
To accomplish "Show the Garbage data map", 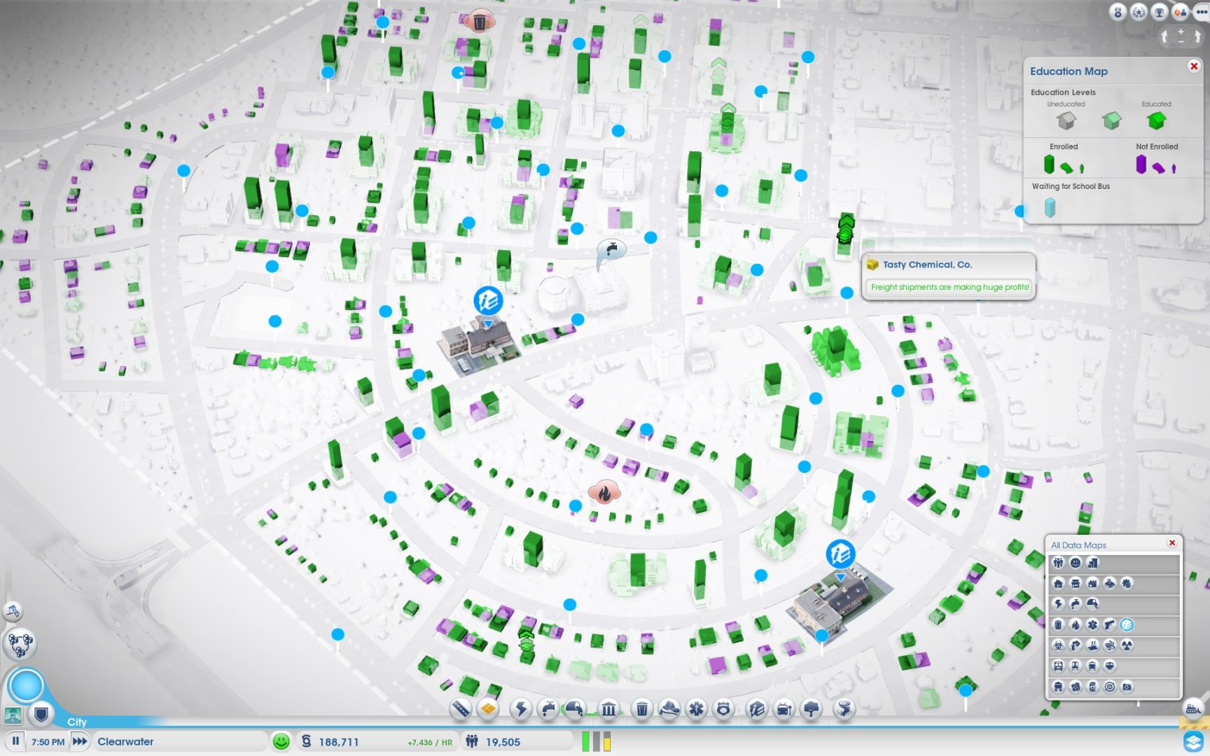I will pos(1058,624).
